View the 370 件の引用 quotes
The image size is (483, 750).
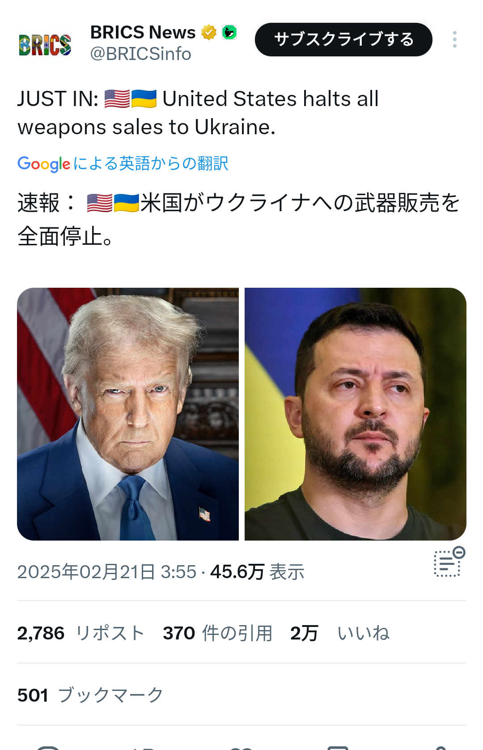(218, 633)
